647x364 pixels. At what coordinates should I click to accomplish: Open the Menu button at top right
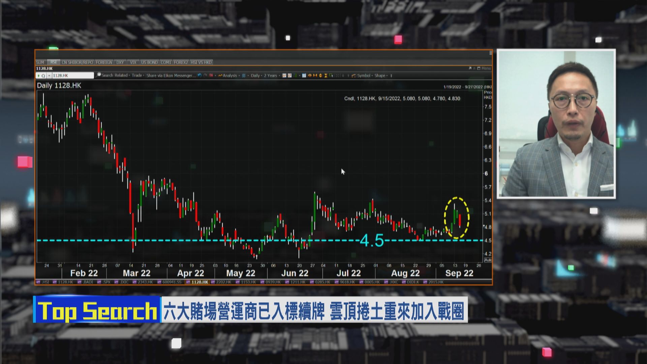pos(486,68)
